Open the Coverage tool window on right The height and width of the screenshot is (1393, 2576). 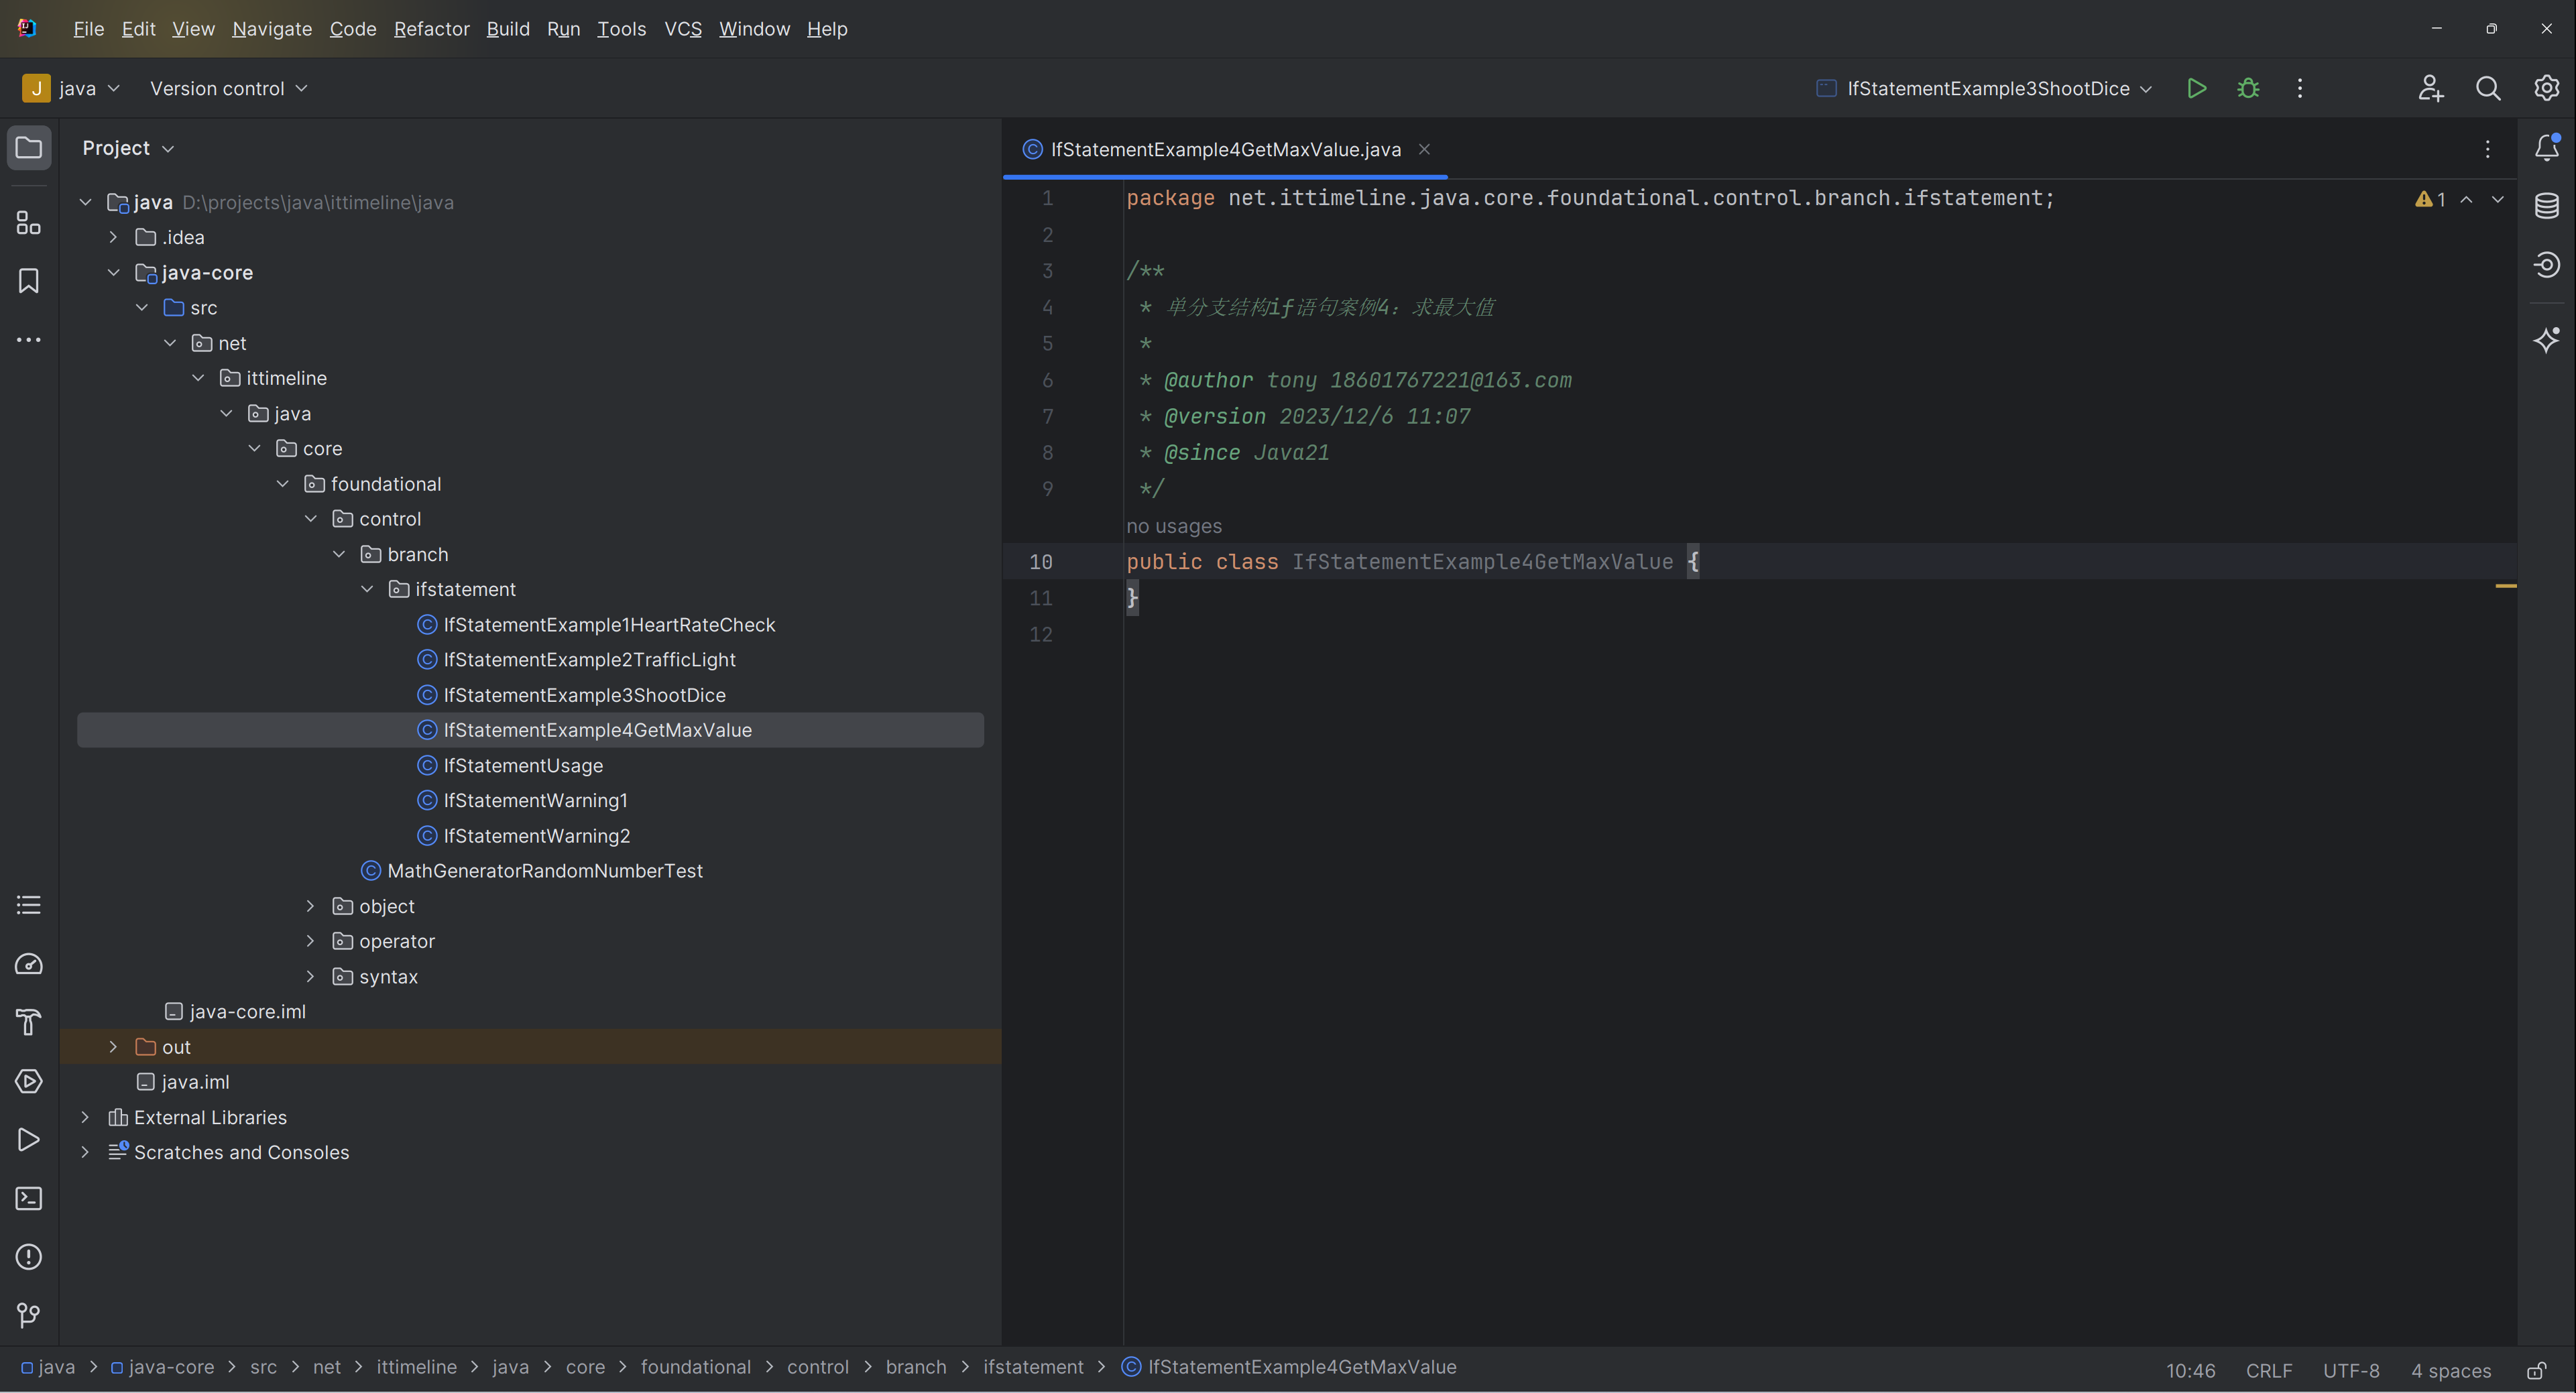[x=2547, y=265]
